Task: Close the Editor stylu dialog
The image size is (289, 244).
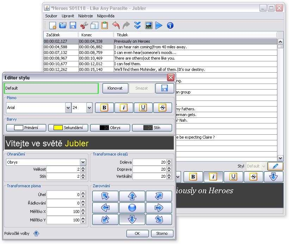Action: pos(171,78)
